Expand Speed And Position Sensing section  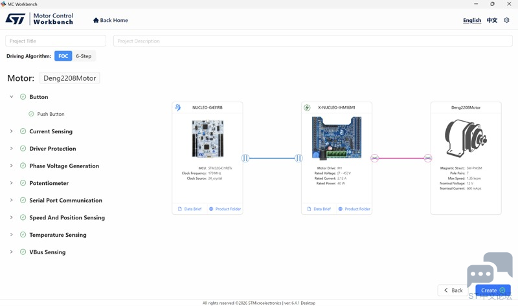[x=12, y=217]
